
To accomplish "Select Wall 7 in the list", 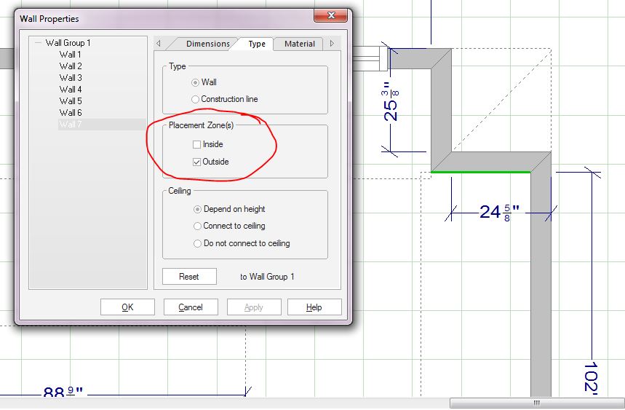I will pos(71,125).
